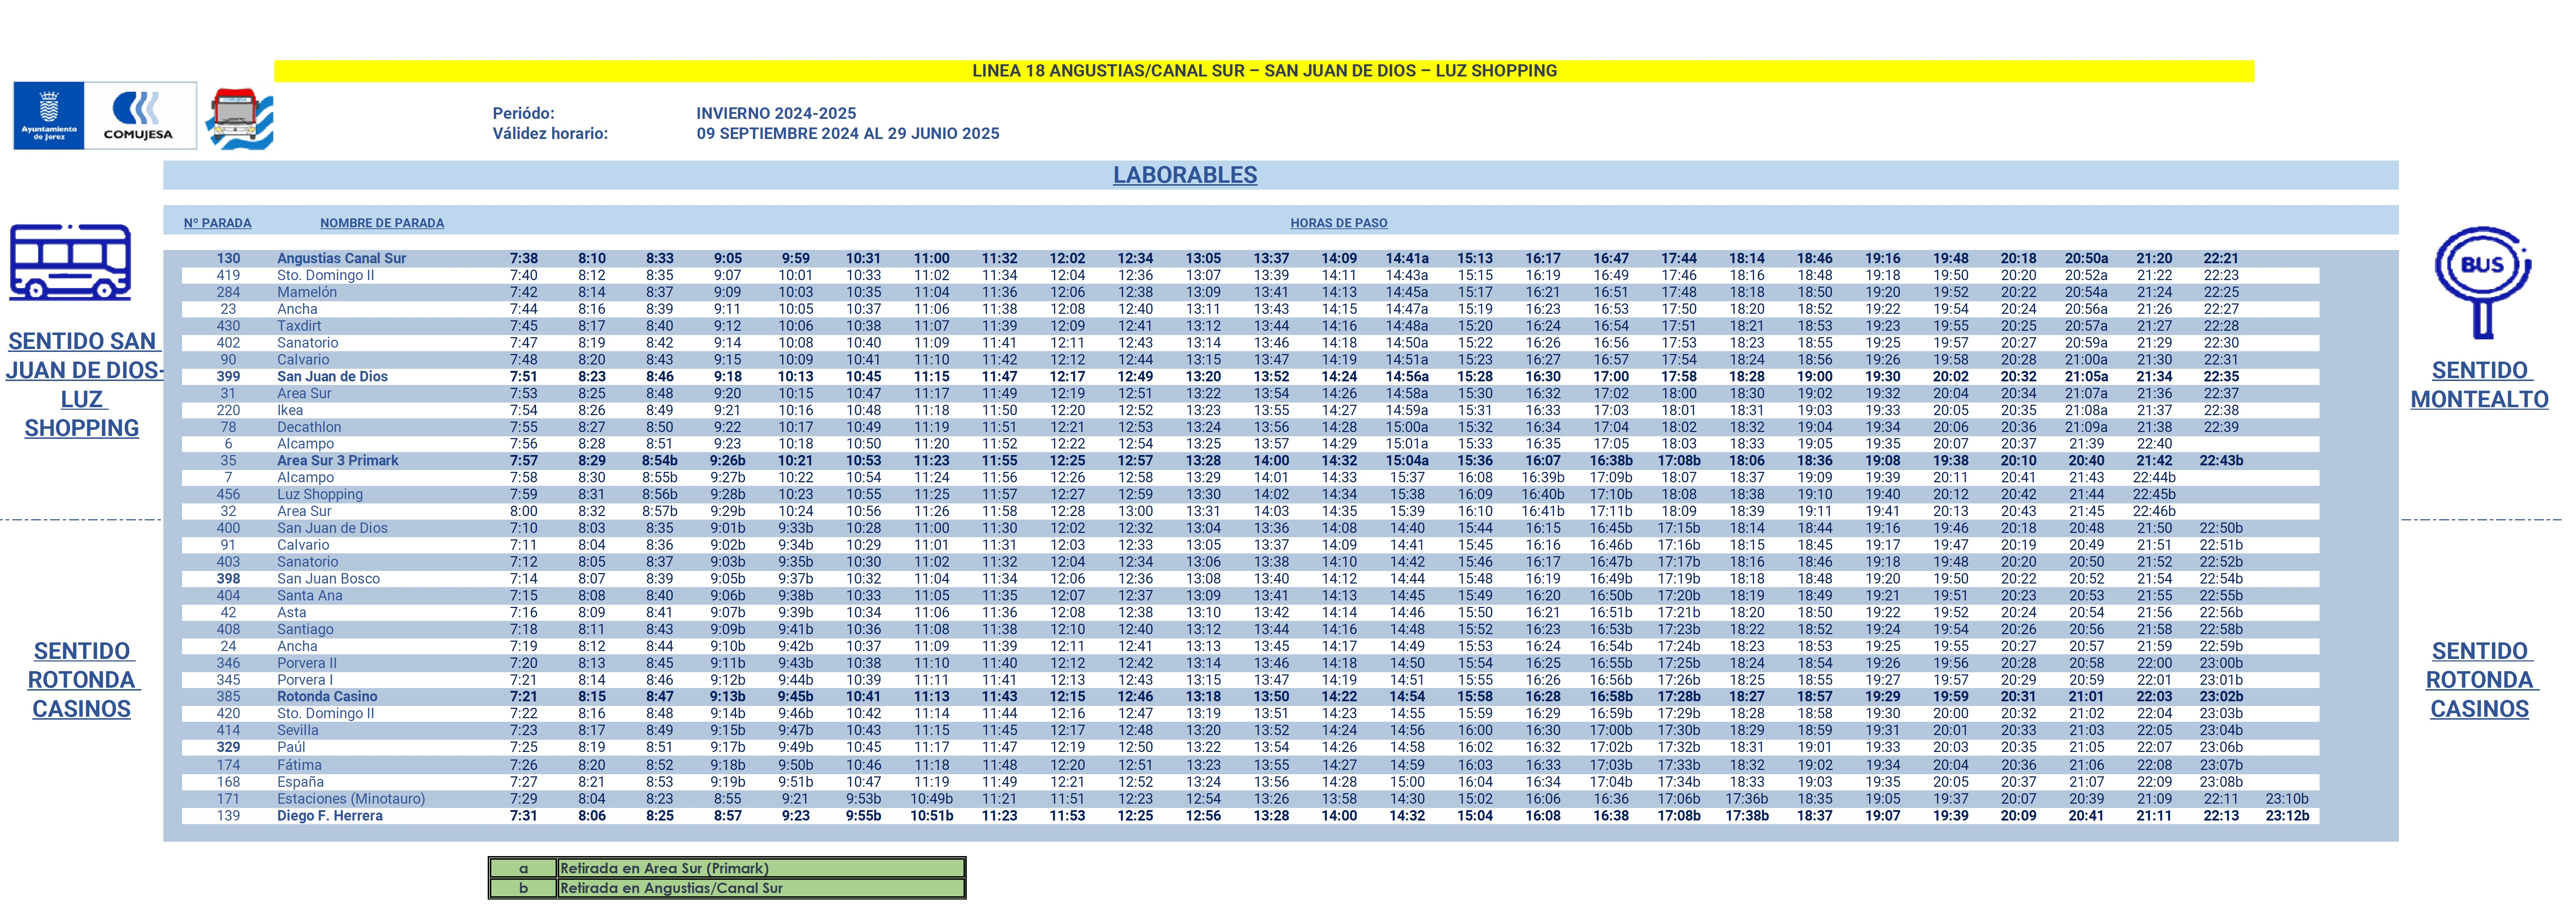Click the NOMBRE DE PARADA column header
Viewport: 2576px width, 906px height.
[x=382, y=223]
